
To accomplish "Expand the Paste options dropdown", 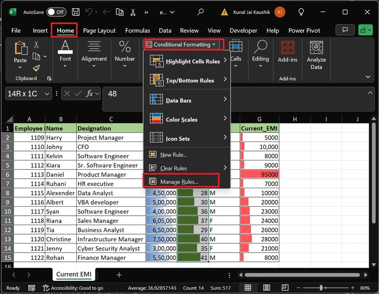I will tap(20, 68).
